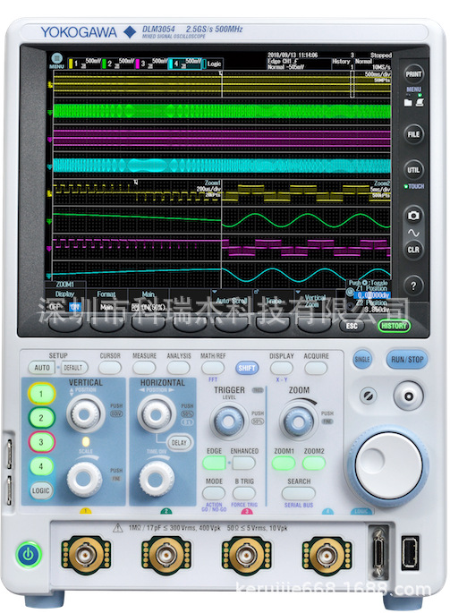Click the ZOOM magnification knob

pos(298,421)
